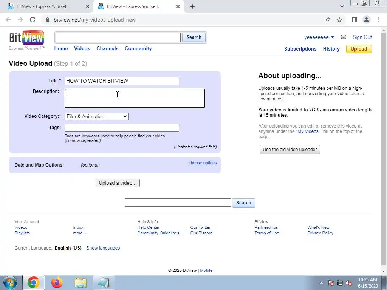Click Sign Out link
The image size is (387, 290).
click(x=362, y=37)
